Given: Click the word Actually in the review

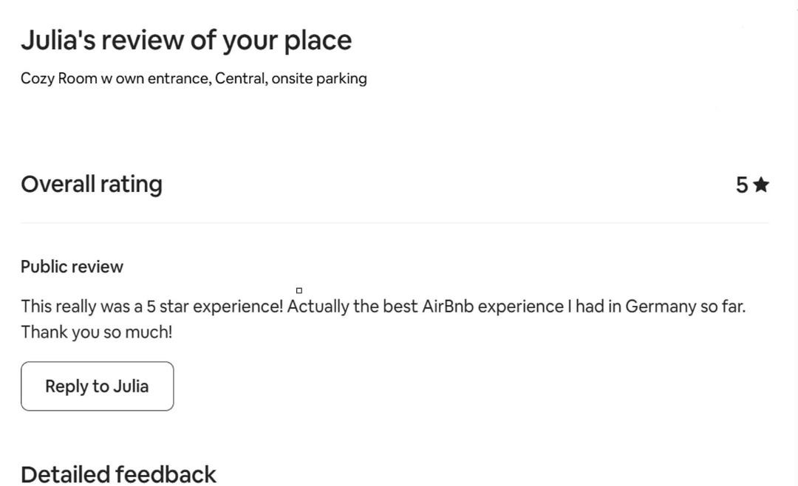Looking at the screenshot, I should point(318,307).
